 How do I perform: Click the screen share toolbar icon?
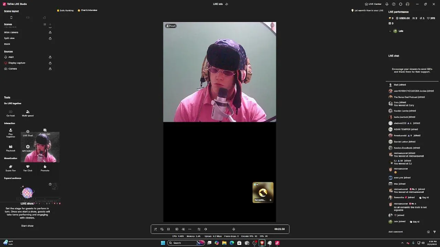tap(162, 229)
